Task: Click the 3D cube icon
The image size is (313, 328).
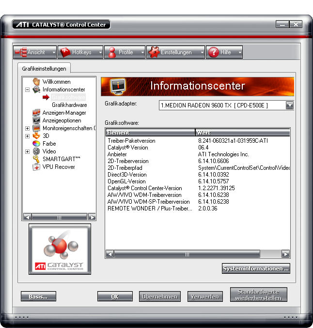Action: tap(36, 136)
